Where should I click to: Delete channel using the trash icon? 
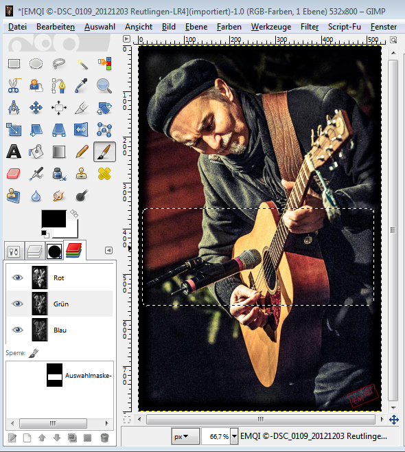(104, 438)
